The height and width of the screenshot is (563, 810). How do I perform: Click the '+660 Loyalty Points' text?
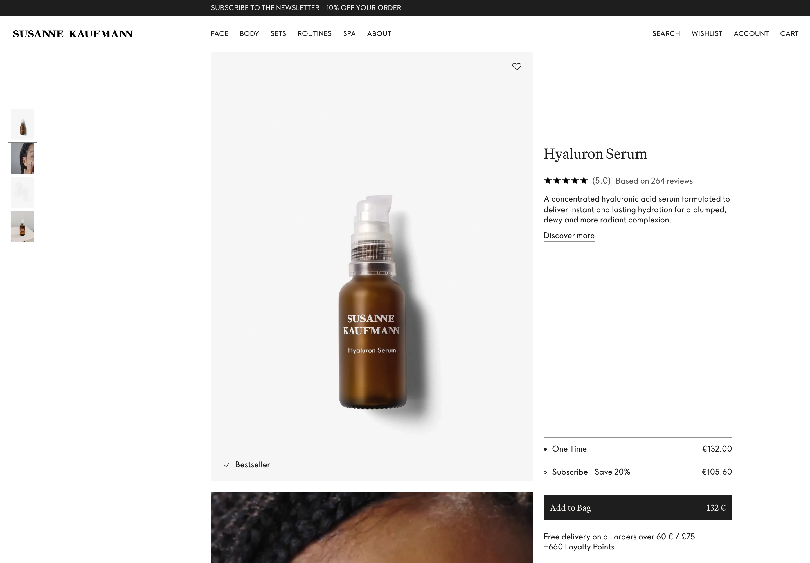[579, 547]
